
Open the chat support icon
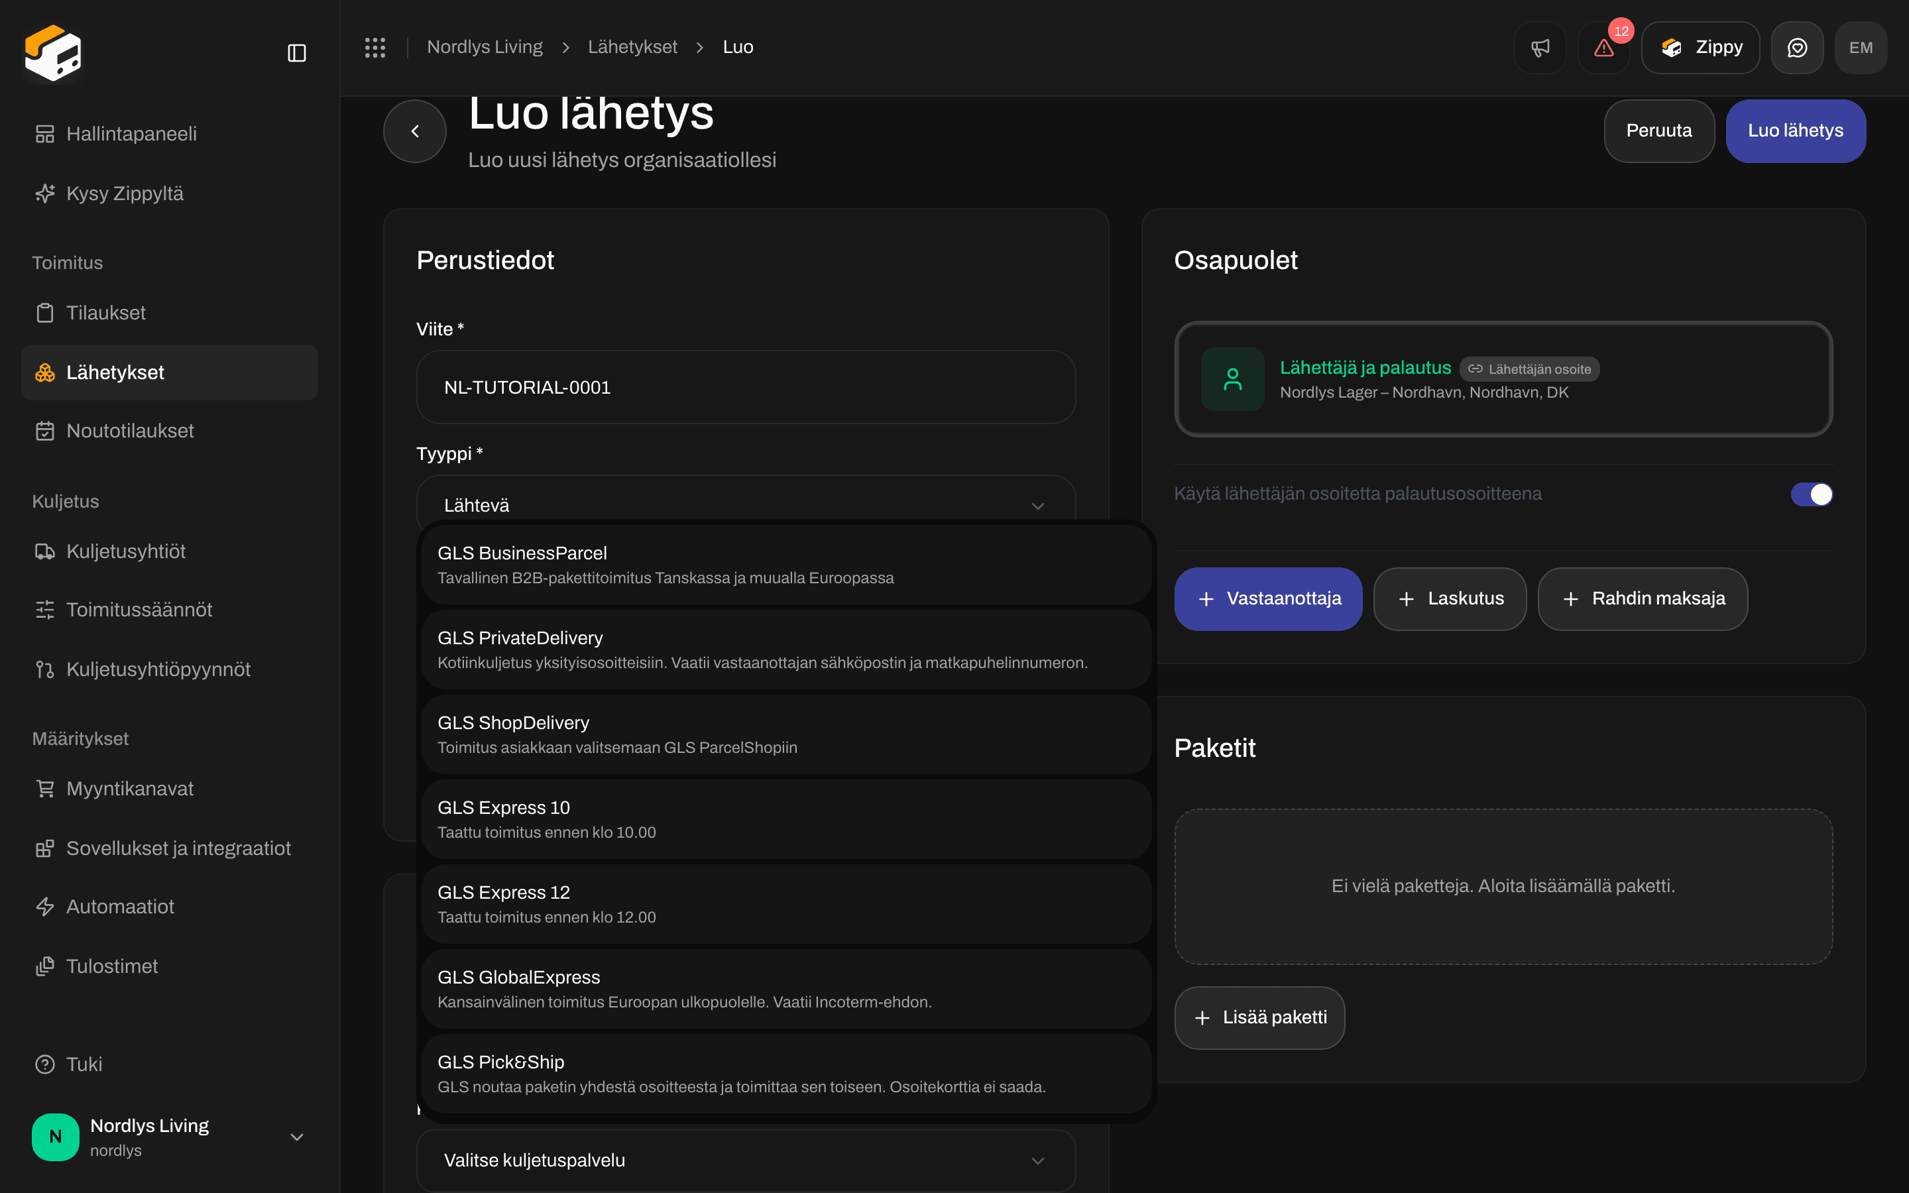(1797, 47)
